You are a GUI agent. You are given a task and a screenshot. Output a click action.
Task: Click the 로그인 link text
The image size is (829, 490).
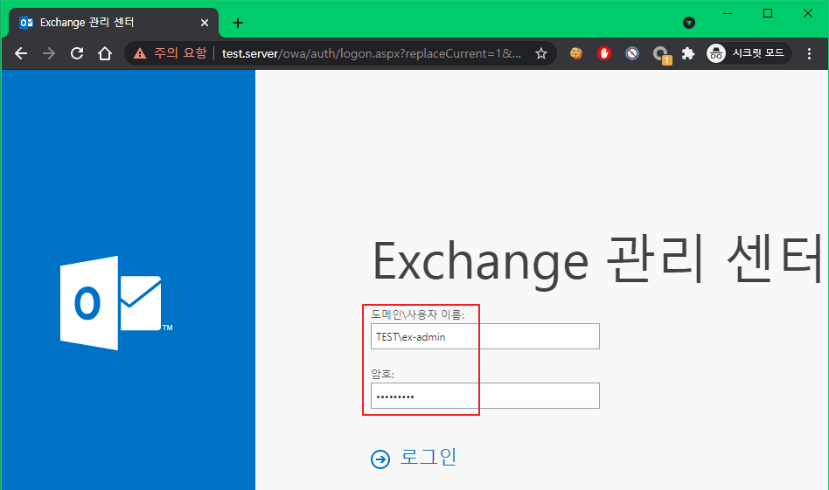point(428,458)
